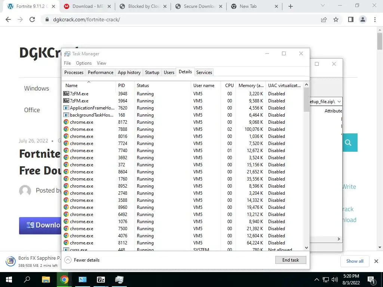
Task: Open Task Manager View menu
Action: point(101,63)
